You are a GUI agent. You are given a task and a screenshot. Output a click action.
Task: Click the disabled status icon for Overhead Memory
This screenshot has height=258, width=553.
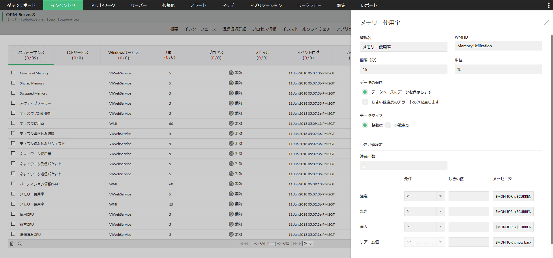[231, 73]
